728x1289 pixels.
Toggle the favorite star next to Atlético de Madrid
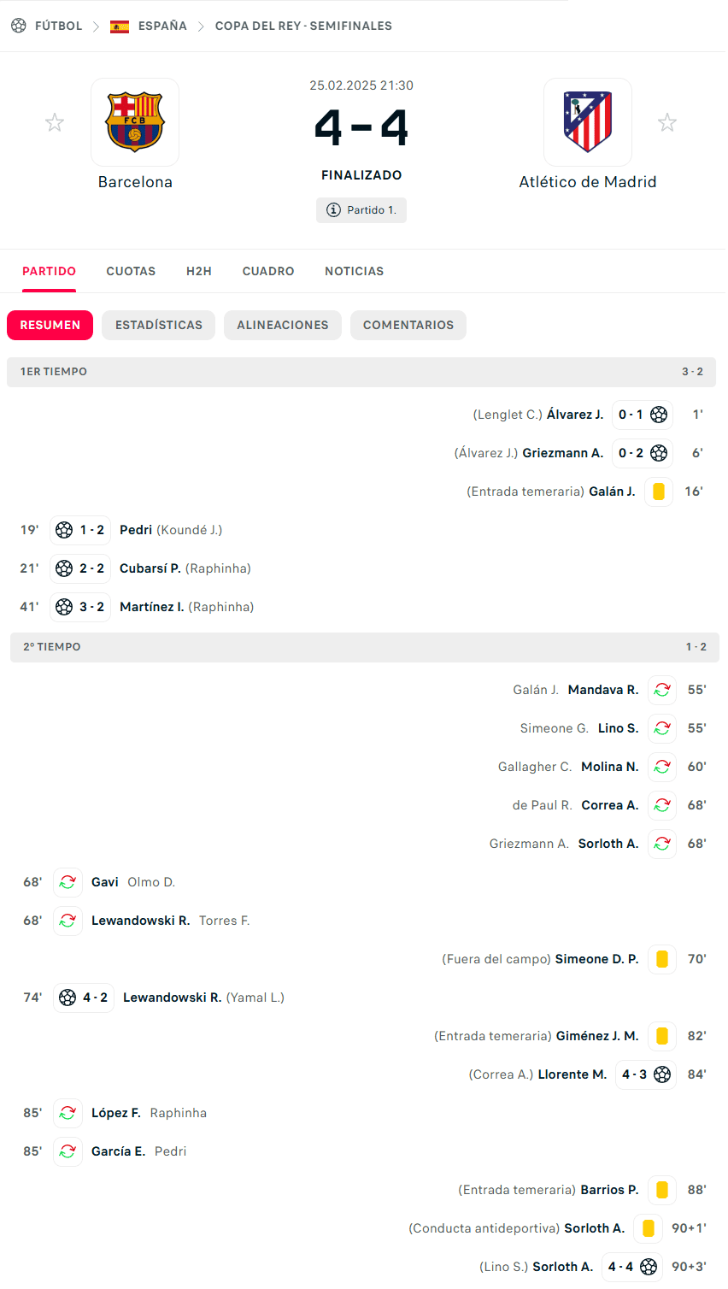pos(667,122)
